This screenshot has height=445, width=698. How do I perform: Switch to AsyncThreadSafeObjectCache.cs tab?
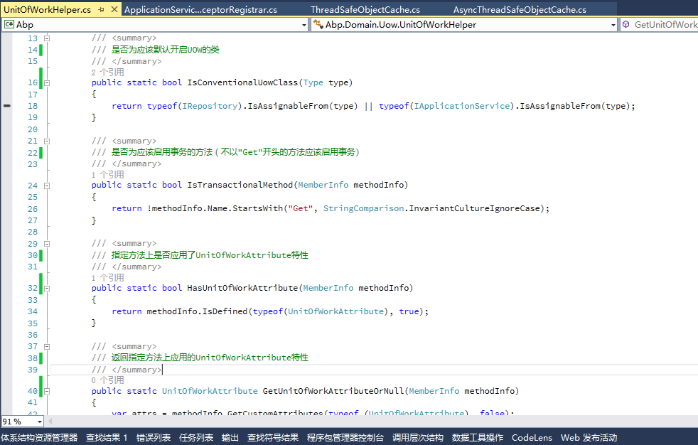tap(520, 10)
